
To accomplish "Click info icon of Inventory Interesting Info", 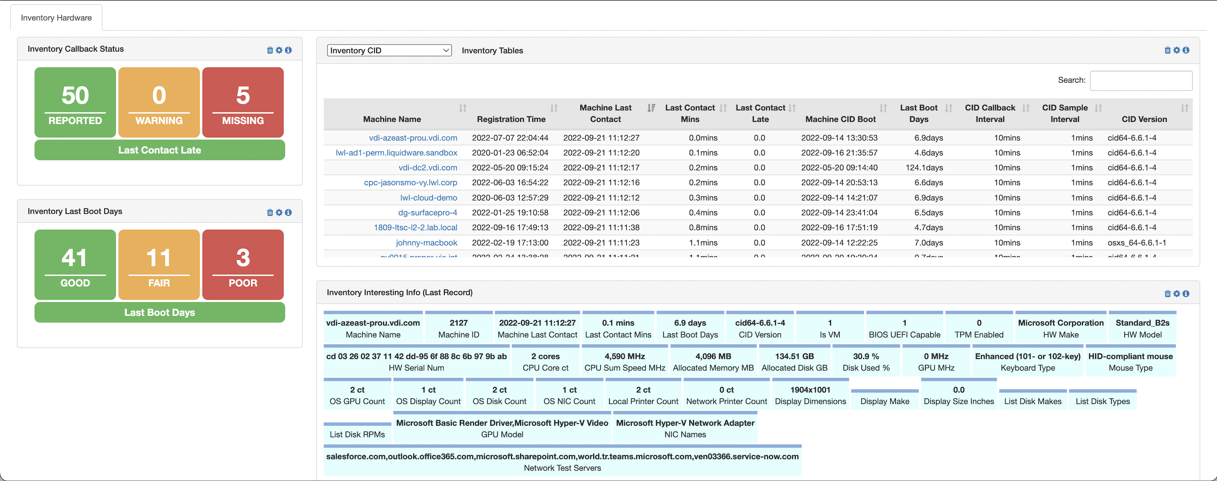I will click(1186, 294).
